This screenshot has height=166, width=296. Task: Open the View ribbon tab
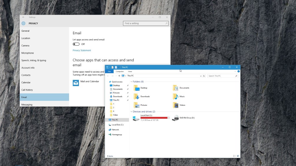pos(130,71)
